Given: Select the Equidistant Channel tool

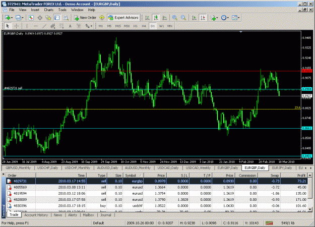Looking at the screenshot, I should click(x=53, y=26).
